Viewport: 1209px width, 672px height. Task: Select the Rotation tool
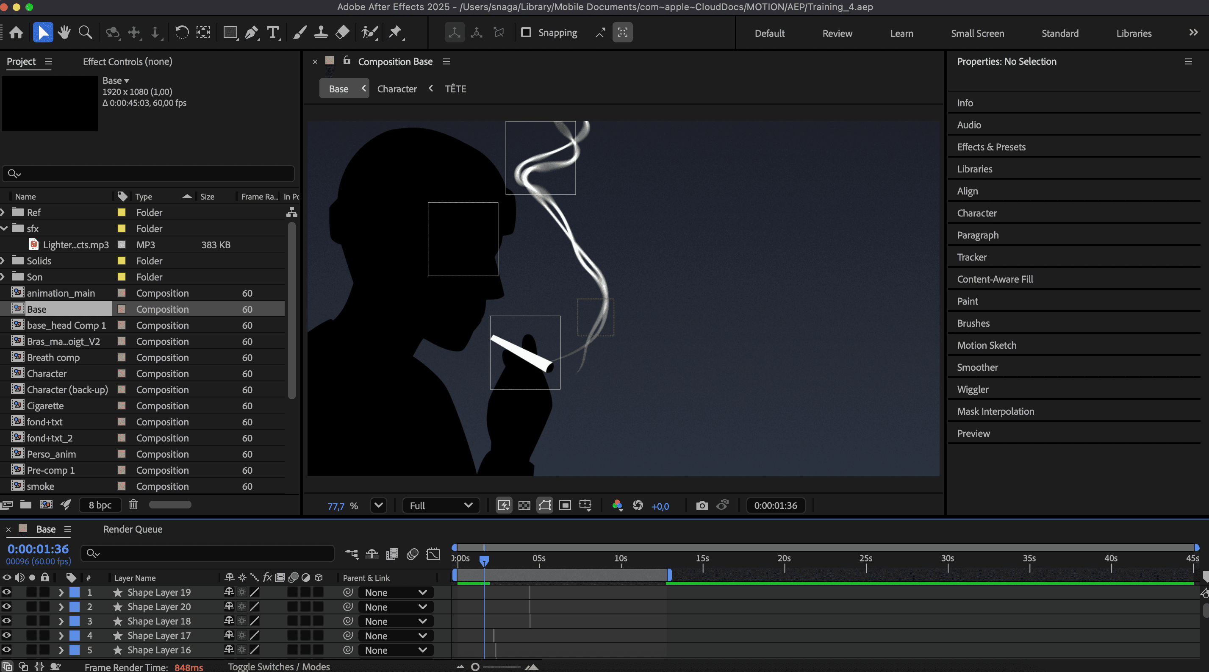(182, 32)
